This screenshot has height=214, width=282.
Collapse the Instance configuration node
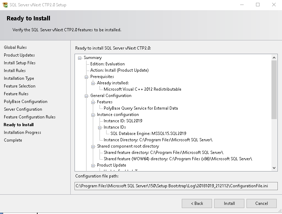tap(94, 115)
